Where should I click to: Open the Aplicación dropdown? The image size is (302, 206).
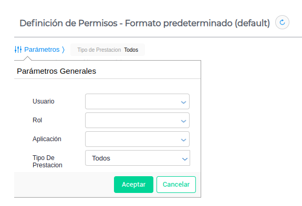tap(137, 139)
